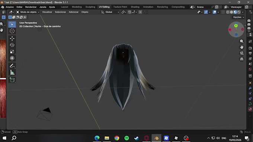Viewport: 253px width, 142px height.
Task: Open the Tool properties tab
Action: [x=250, y=41]
